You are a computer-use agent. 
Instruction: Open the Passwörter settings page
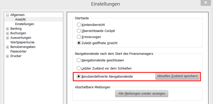click(18, 51)
